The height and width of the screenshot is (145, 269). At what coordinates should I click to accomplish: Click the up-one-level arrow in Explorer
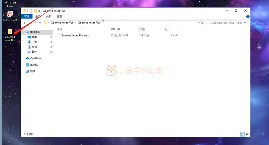click(x=40, y=23)
